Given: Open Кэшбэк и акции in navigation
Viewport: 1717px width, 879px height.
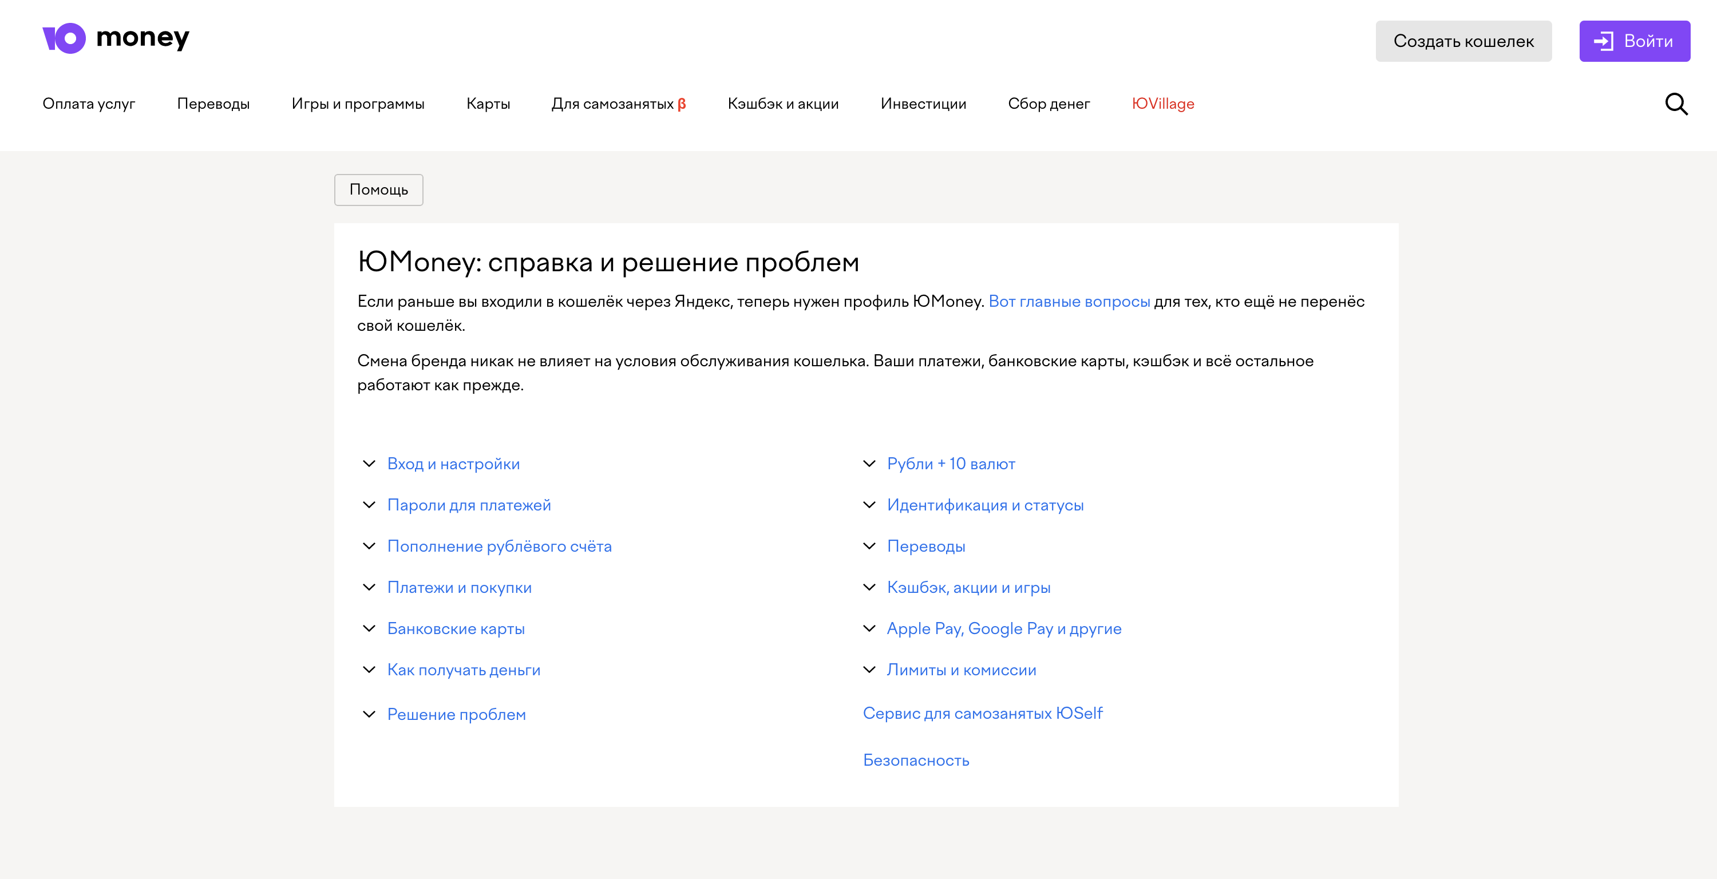Looking at the screenshot, I should (x=783, y=104).
